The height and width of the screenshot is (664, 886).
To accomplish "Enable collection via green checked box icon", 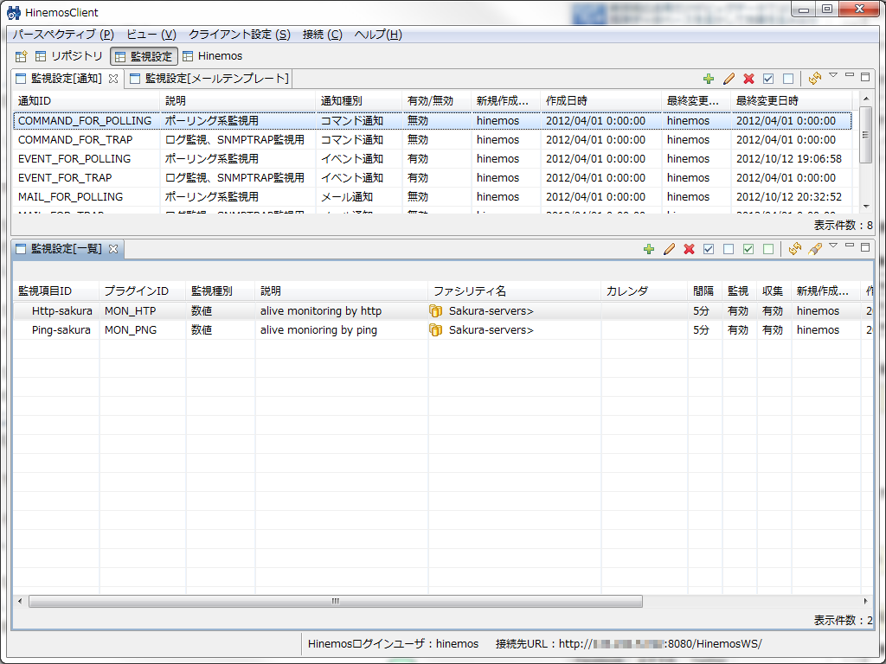I will (748, 249).
